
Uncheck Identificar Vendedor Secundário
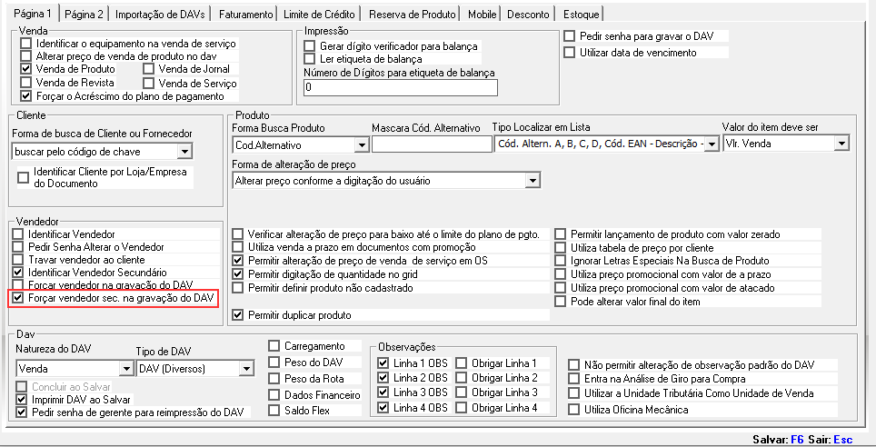click(18, 273)
